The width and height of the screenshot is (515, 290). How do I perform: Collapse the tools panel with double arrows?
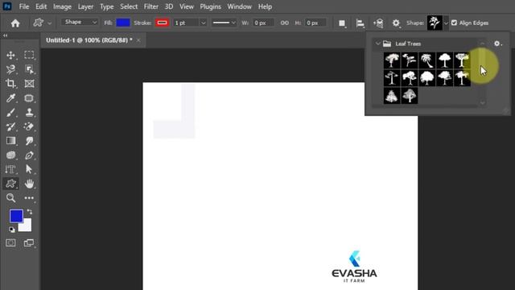pos(5,35)
